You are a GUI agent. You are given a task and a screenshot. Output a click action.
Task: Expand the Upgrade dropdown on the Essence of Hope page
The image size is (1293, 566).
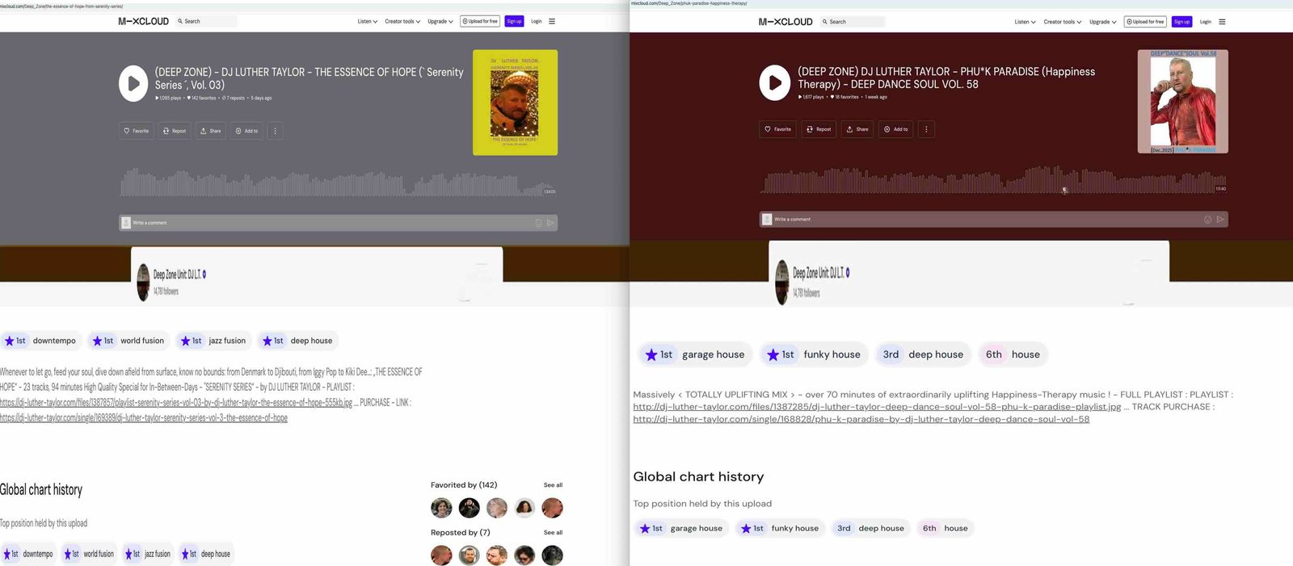[440, 22]
